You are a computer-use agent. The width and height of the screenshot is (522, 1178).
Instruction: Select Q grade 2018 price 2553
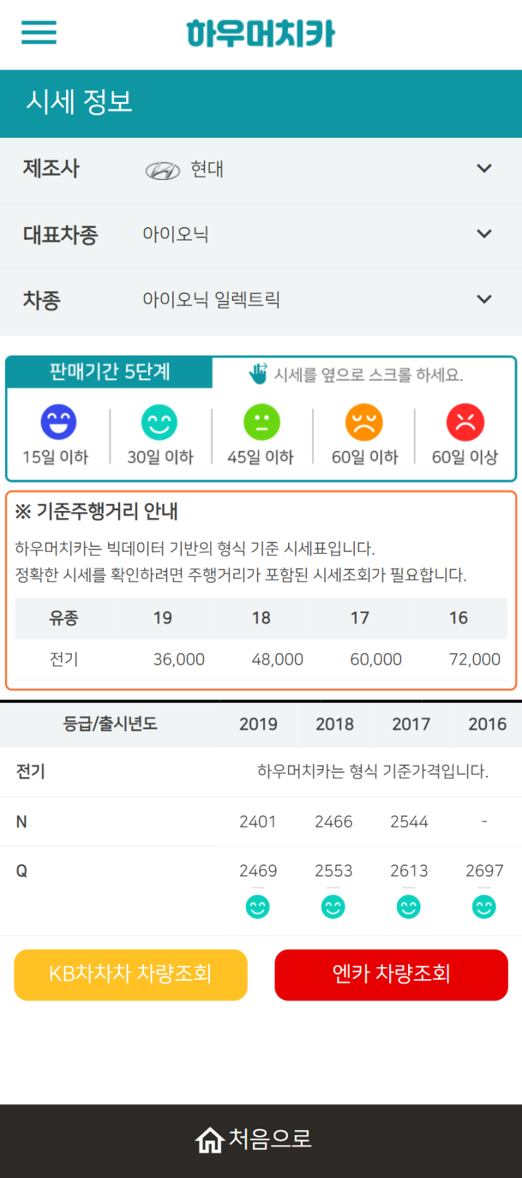click(x=334, y=871)
